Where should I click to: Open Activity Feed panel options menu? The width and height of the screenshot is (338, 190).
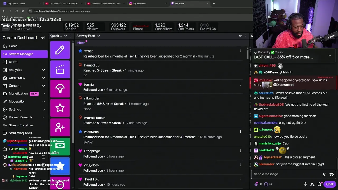246,36
